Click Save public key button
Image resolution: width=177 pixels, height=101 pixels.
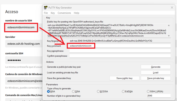click(x=124, y=78)
